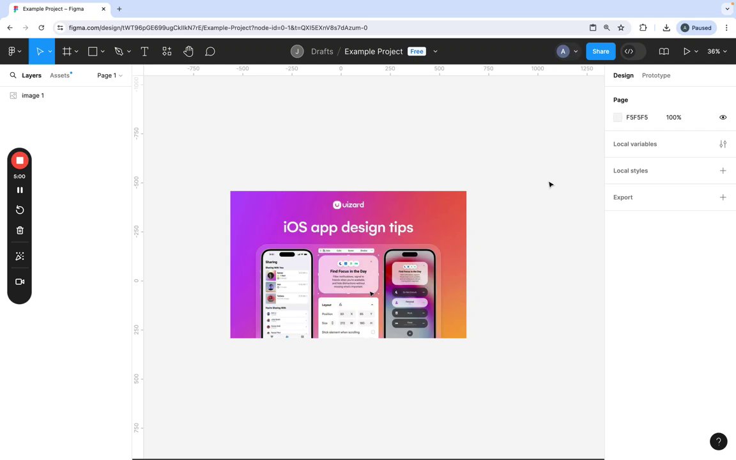The height and width of the screenshot is (460, 736).
Task: Switch to the Prototype tab
Action: 655,75
